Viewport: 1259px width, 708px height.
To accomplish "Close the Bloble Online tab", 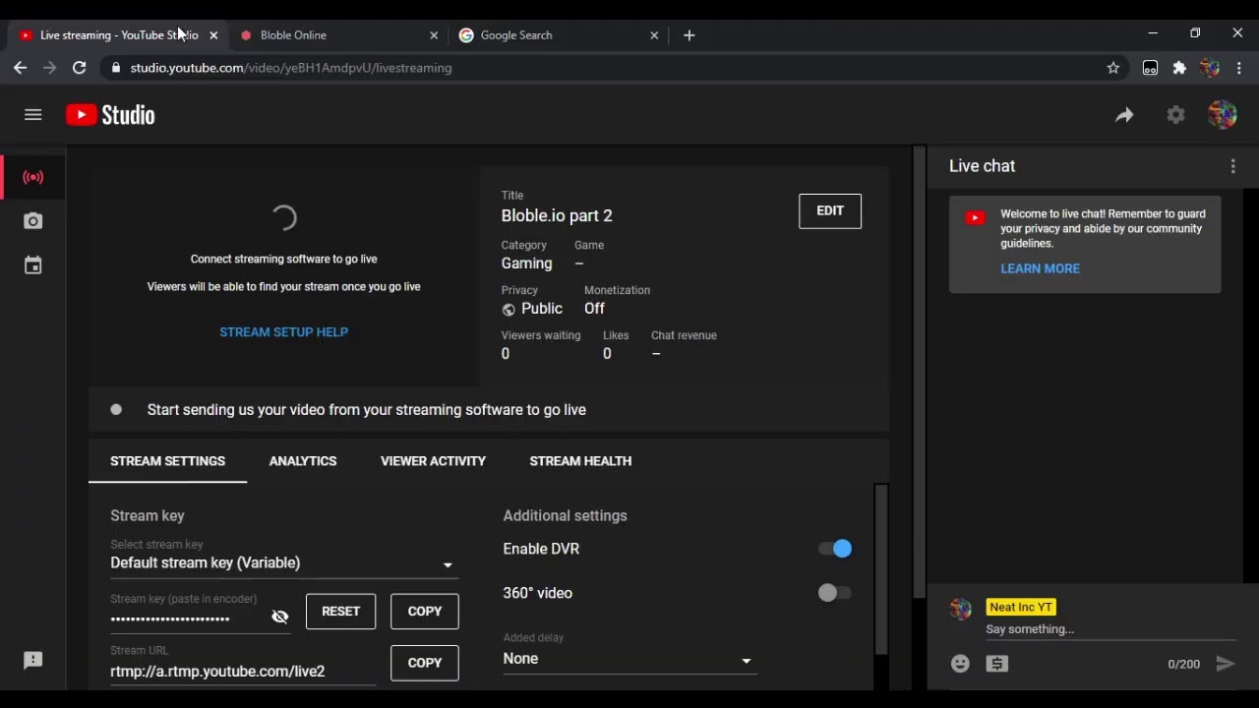I will point(434,35).
